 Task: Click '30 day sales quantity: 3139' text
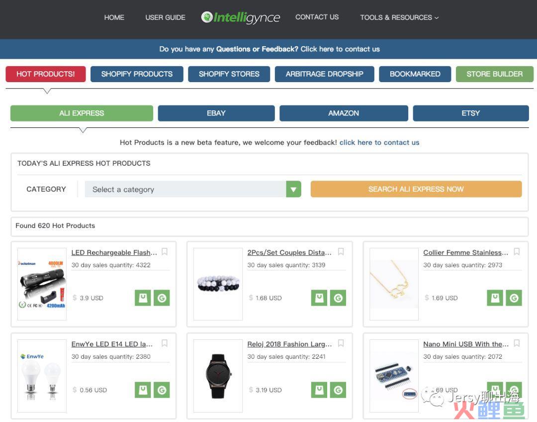[286, 265]
